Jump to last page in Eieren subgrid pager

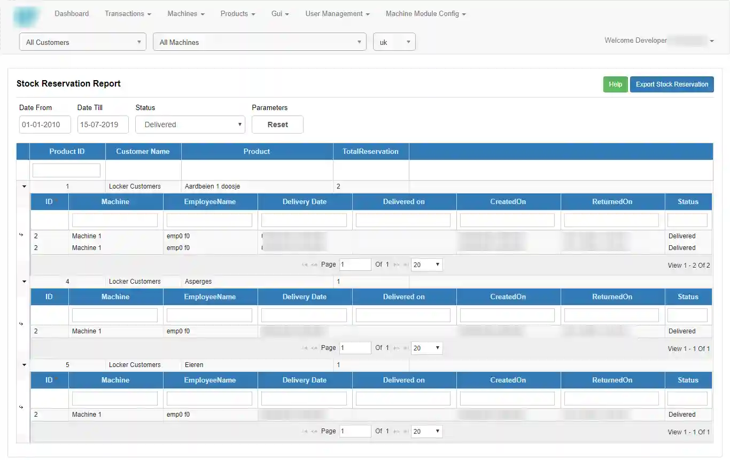pos(406,432)
